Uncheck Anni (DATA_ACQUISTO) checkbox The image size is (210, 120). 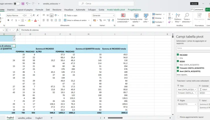178,71
